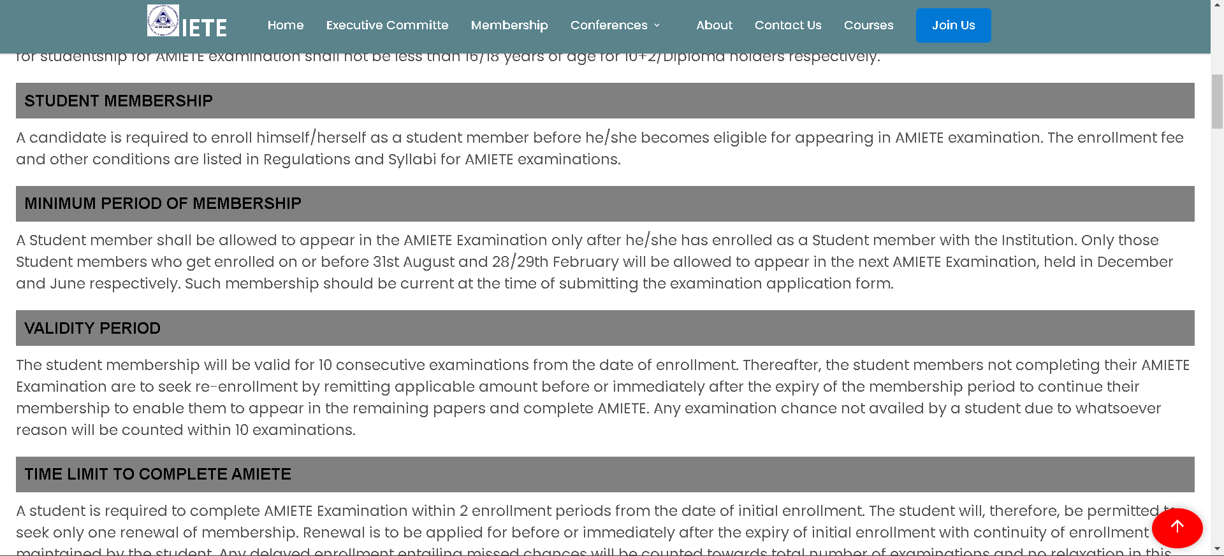
Task: Open Contact Us
Action: [788, 25]
